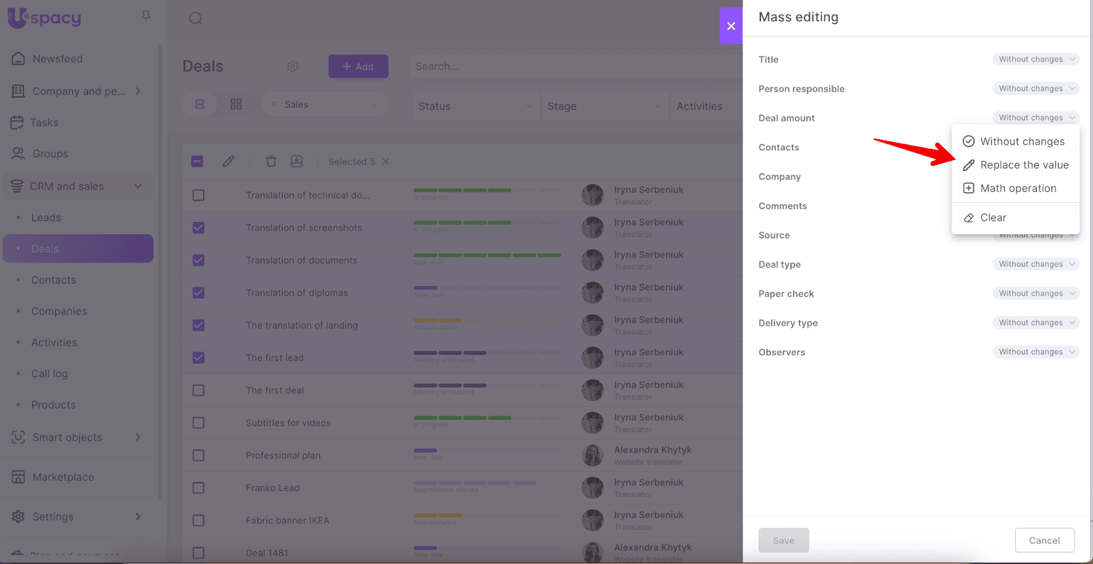
Task: Click the pencil edit icon in deals toolbar
Action: (228, 162)
